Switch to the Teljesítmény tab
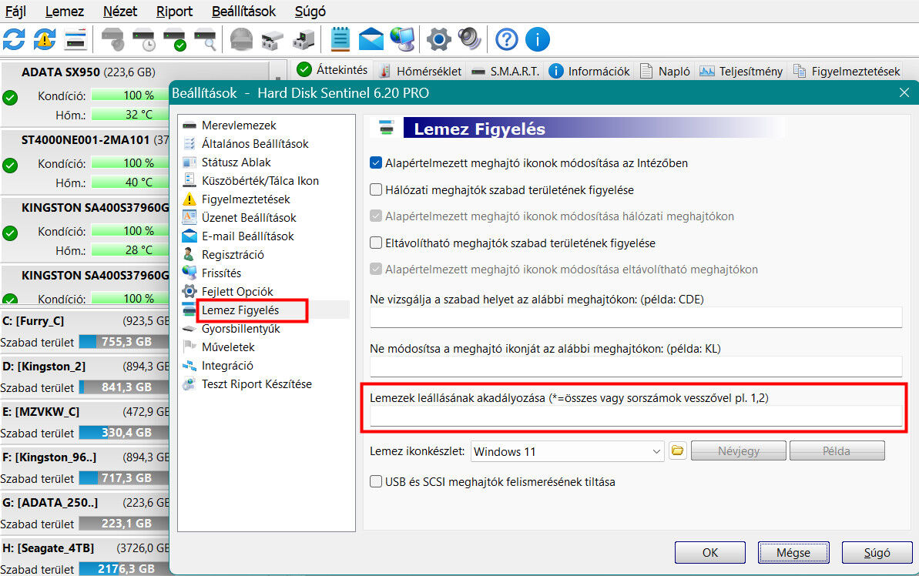 pos(741,72)
